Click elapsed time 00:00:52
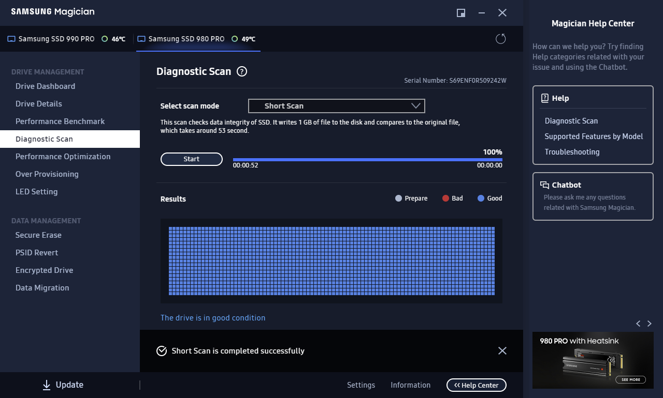Viewport: 663px width, 398px height. [x=246, y=166]
